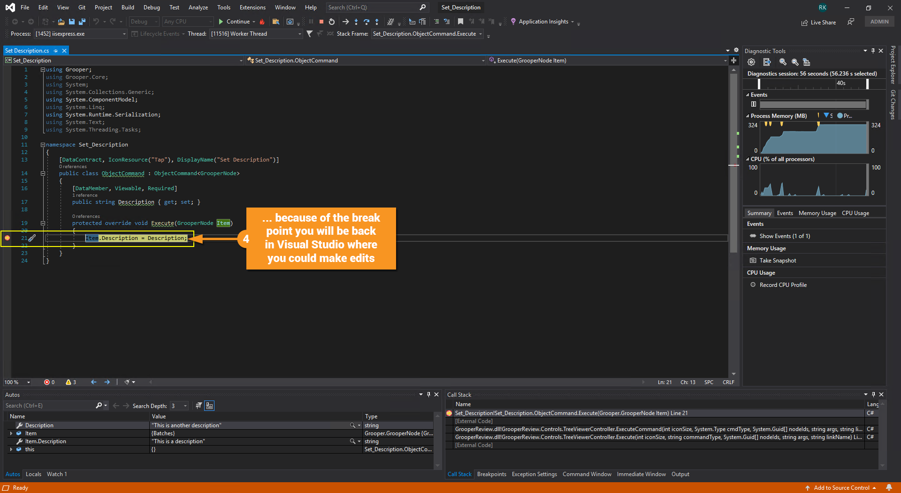
Task: Open Diagnostic Tools settings gear
Action: [751, 62]
